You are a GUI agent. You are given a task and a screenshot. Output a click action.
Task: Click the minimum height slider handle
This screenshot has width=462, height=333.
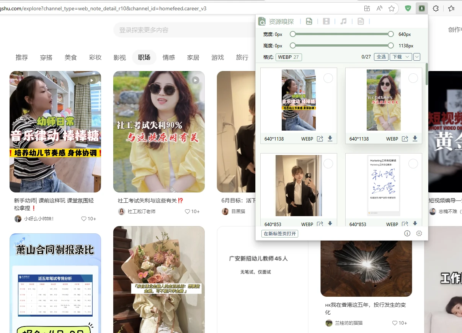(x=293, y=45)
